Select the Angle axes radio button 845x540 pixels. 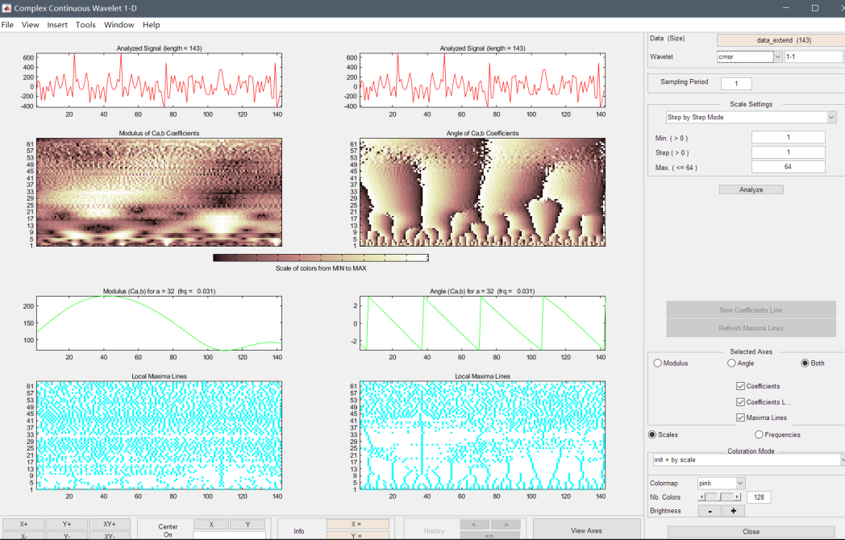click(732, 363)
